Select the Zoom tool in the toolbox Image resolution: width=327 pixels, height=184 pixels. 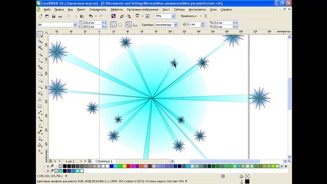[x=40, y=54]
